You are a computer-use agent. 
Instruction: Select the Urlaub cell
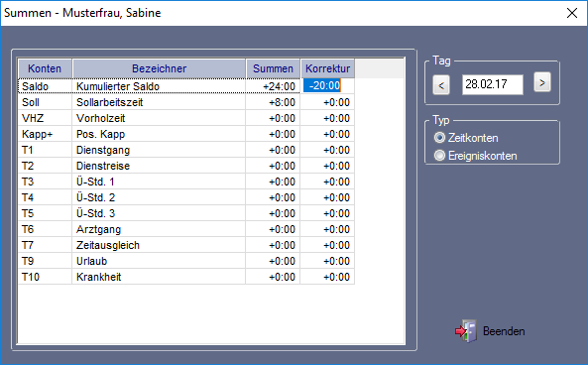pyautogui.click(x=159, y=261)
